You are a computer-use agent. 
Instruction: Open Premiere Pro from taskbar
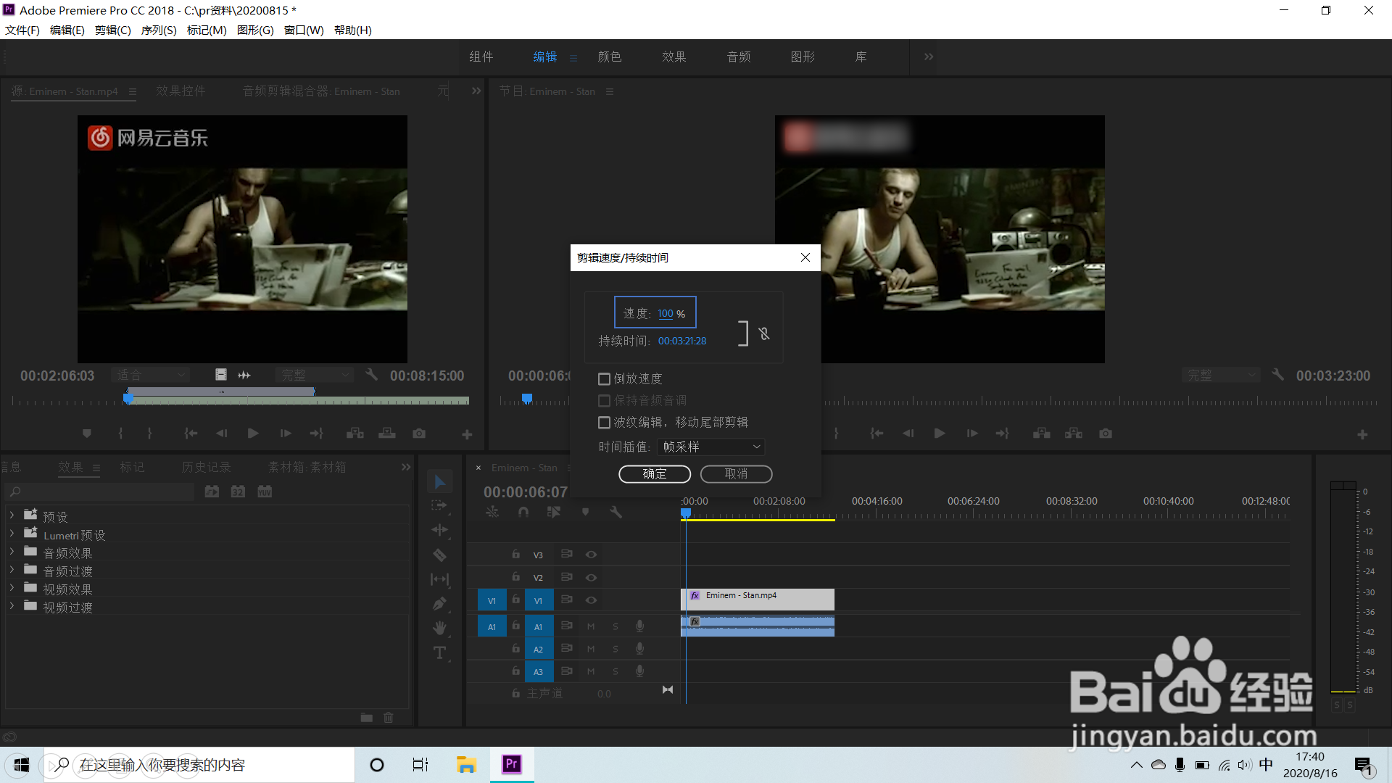click(x=512, y=764)
